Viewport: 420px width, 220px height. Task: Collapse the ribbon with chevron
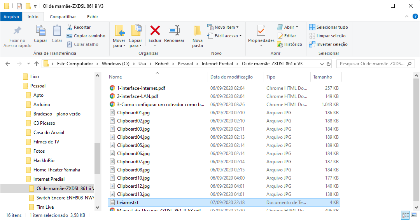click(407, 17)
